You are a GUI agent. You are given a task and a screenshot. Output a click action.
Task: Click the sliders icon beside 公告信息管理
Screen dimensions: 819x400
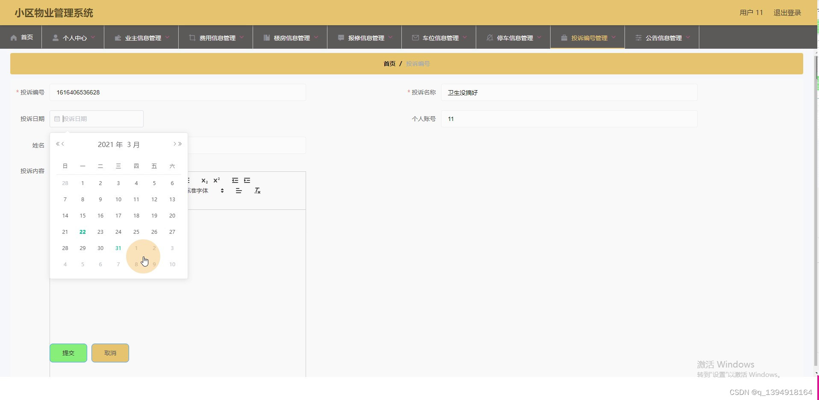[x=639, y=38]
